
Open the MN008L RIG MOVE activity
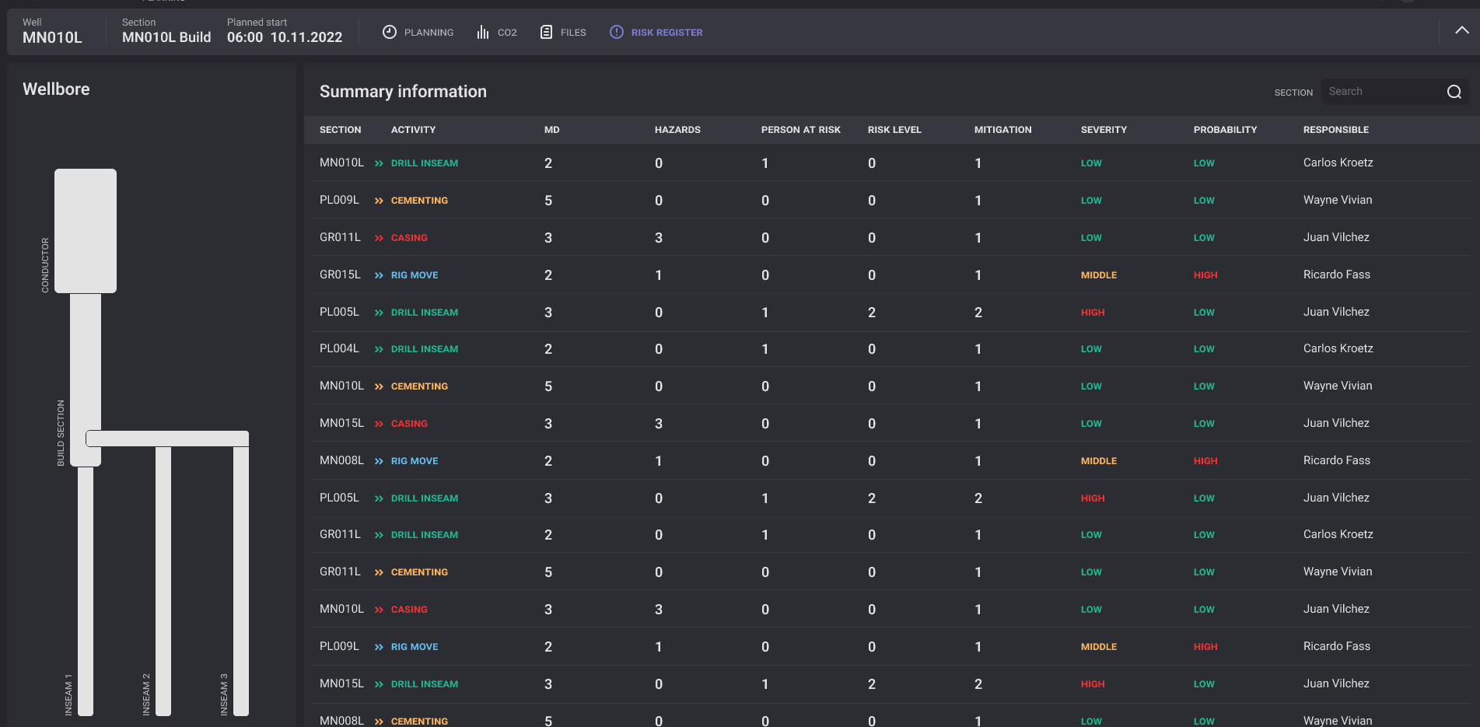[415, 461]
